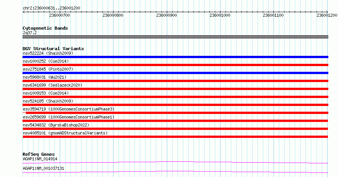This screenshot has height=177, width=339.
Task: Click ruler position 236001100
Action: pos(273,15)
